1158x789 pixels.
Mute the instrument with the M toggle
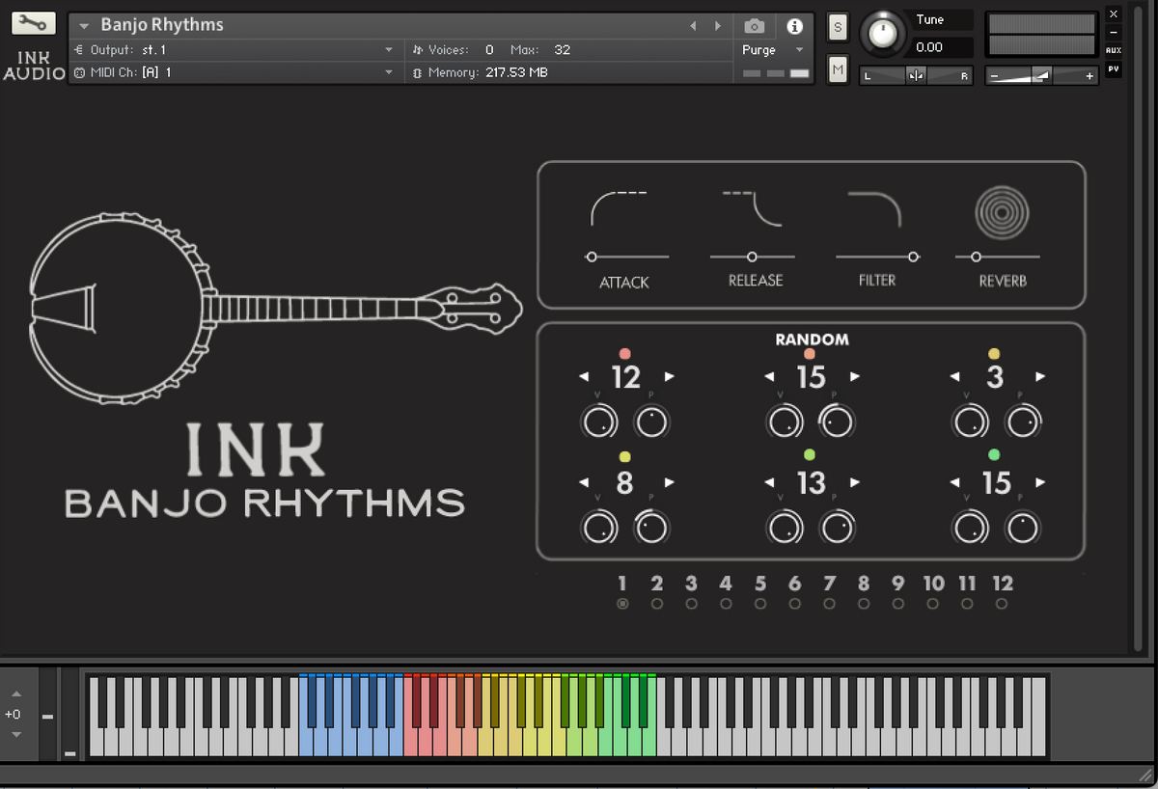(x=836, y=68)
